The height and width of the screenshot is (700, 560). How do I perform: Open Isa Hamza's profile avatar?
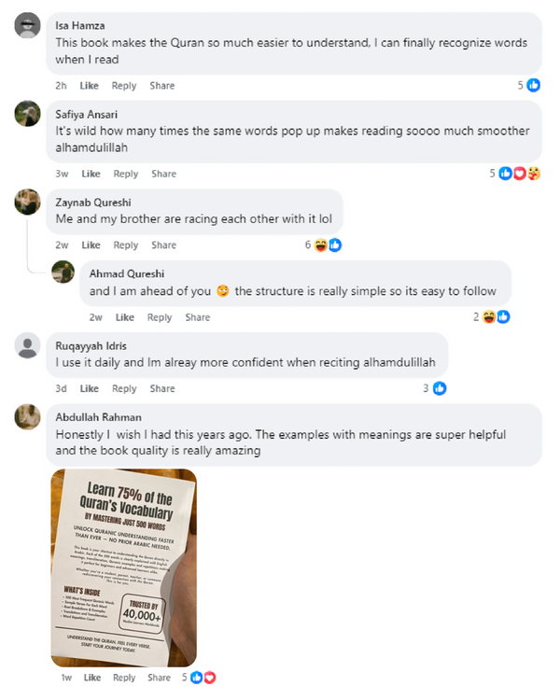pos(27,25)
